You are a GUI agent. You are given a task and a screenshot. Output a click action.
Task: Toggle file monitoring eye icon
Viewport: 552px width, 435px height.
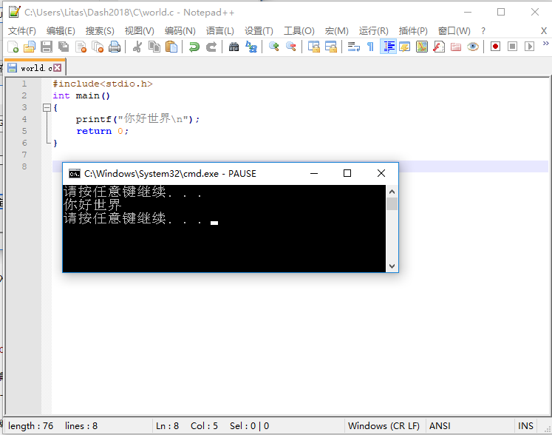pos(473,47)
